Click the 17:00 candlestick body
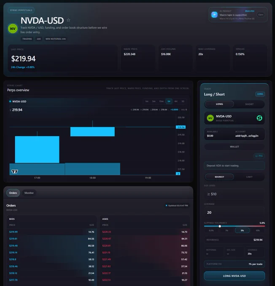Screen dimensions: 275x286 (x=37, y=149)
